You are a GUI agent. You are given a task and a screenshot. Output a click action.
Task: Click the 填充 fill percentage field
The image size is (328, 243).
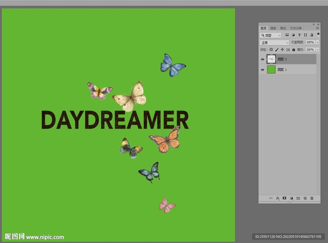[310, 50]
